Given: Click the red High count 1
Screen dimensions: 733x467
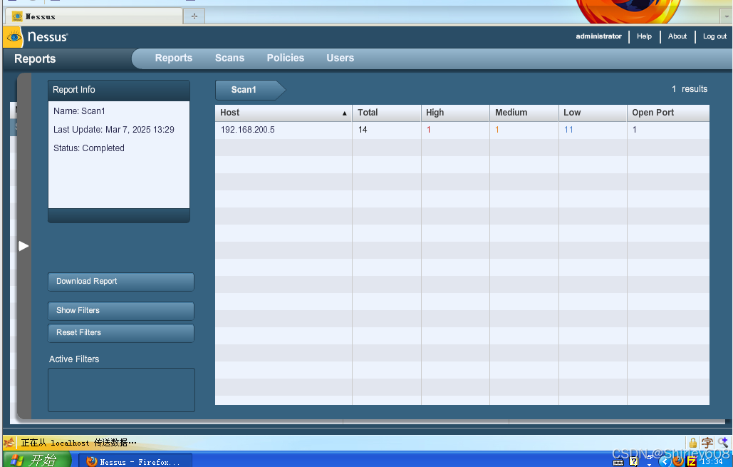Looking at the screenshot, I should [429, 130].
